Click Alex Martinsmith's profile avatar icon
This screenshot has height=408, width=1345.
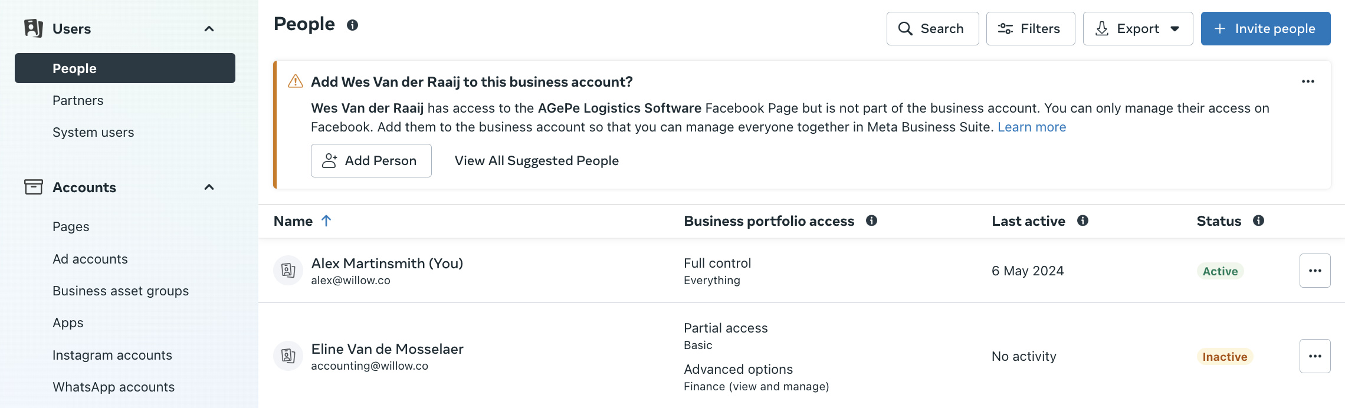(x=288, y=271)
